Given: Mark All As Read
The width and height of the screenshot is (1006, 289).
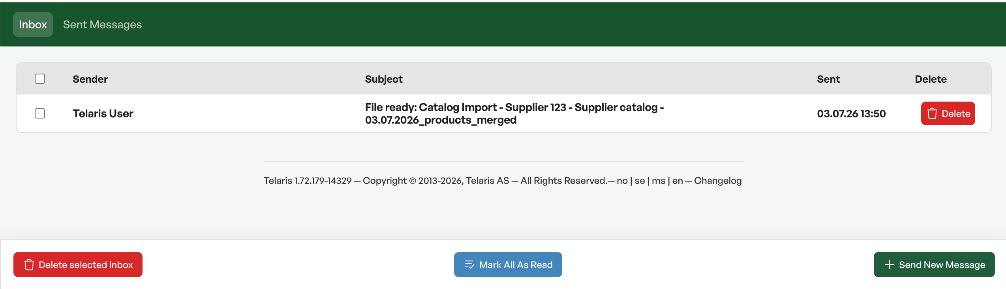Looking at the screenshot, I should [x=508, y=265].
